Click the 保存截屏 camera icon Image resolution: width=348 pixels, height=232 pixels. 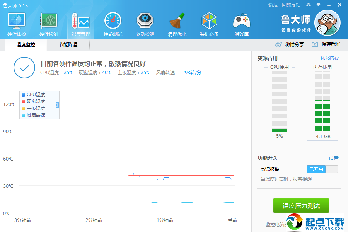coord(315,44)
